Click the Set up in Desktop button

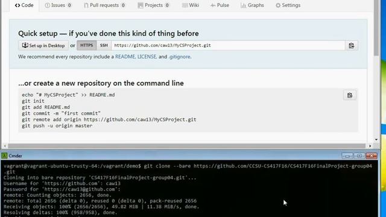point(43,46)
